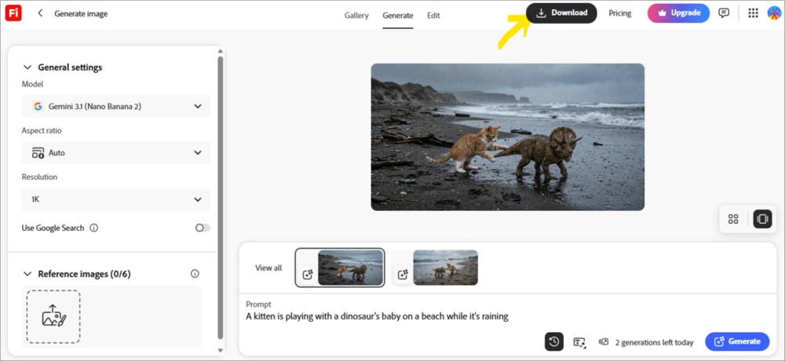Open the Aspect ratio Auto dropdown
This screenshot has height=361, width=785.
116,153
